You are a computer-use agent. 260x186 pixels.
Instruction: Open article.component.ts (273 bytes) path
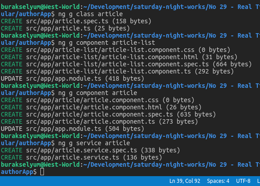(x=91, y=121)
